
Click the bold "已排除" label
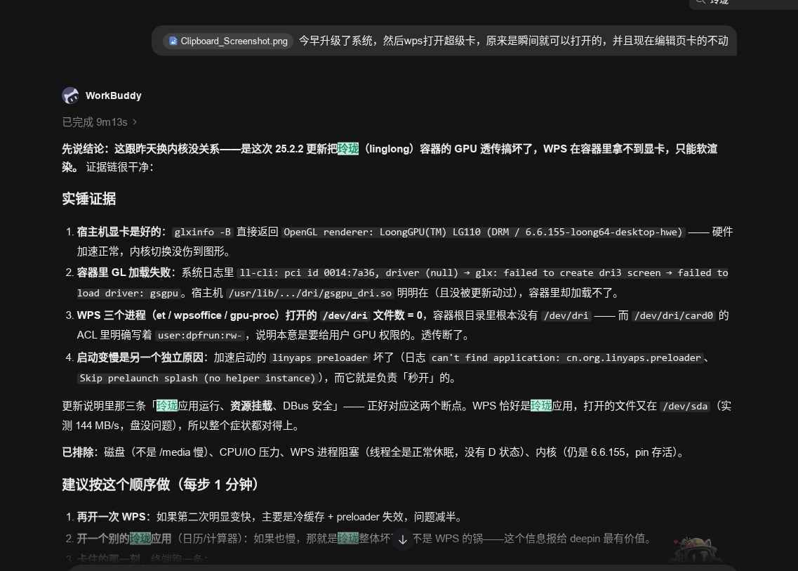[x=78, y=452]
